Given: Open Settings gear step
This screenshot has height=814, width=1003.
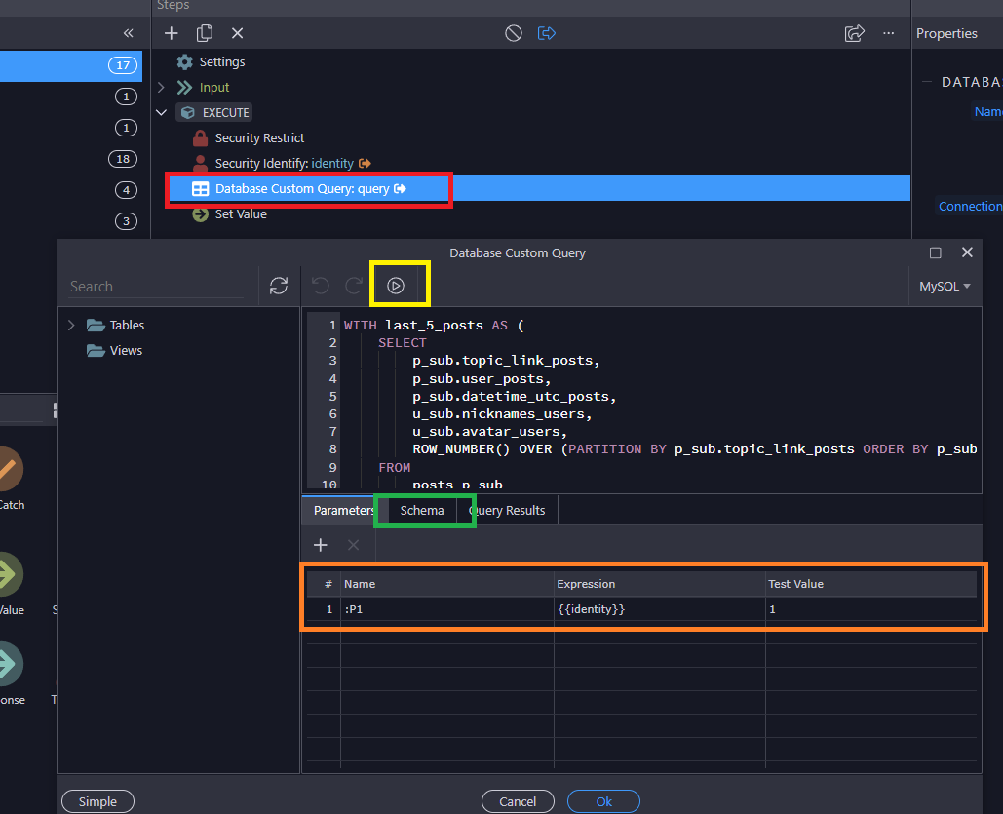Looking at the screenshot, I should point(212,62).
